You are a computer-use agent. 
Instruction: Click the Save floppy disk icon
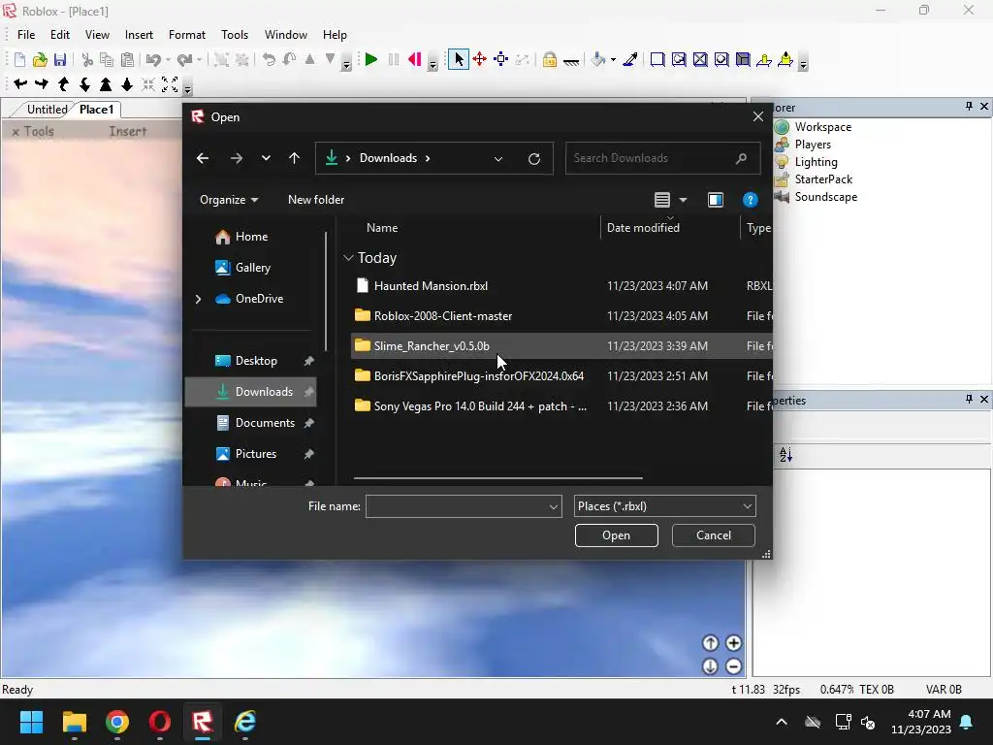[60, 60]
